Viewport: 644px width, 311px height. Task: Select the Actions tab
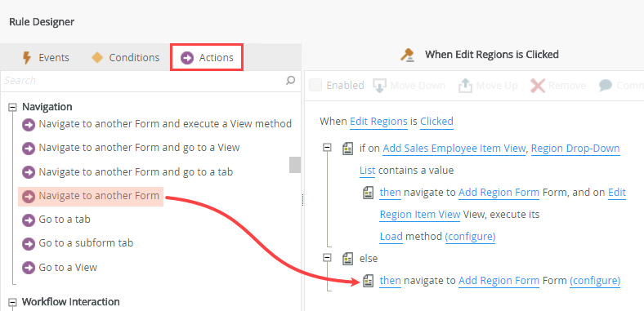coord(207,58)
